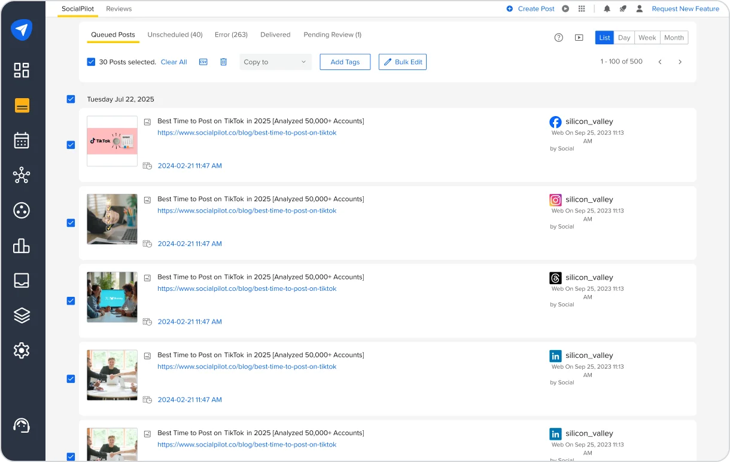Switch to the Queued Posts tab

point(113,35)
